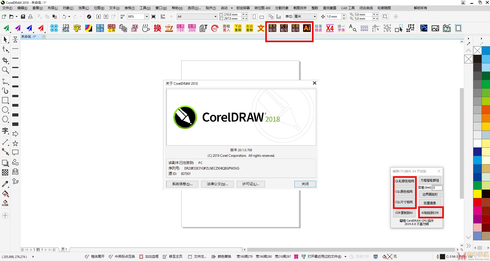Pick the magenta swatch in color palette

coord(477,211)
